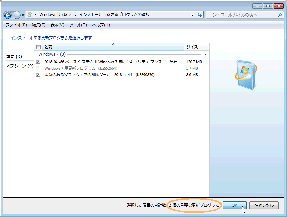This screenshot has width=287, height=217.
Task: Collapse the Windows 7 (3) group
Action: pos(206,55)
